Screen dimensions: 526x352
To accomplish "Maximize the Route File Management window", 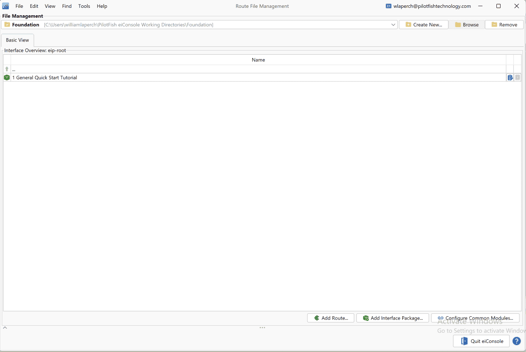I will (x=498, y=6).
